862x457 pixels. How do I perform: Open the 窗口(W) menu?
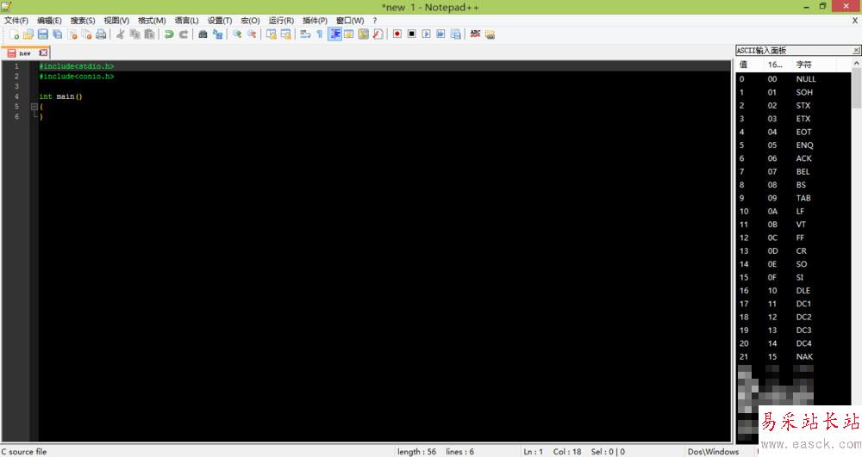click(x=350, y=21)
